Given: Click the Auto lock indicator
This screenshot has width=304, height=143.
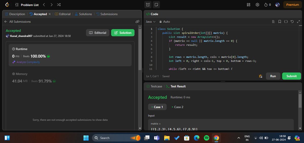Looking at the screenshot, I should pyautogui.click(x=164, y=22).
